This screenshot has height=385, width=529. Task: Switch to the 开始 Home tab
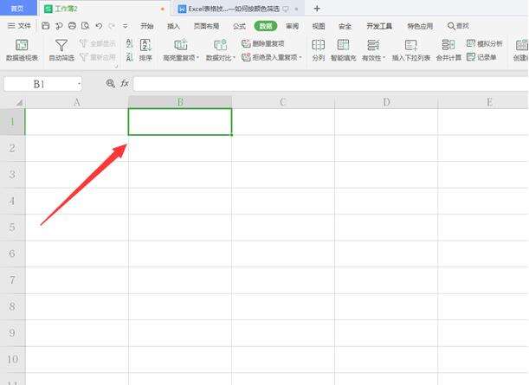147,26
